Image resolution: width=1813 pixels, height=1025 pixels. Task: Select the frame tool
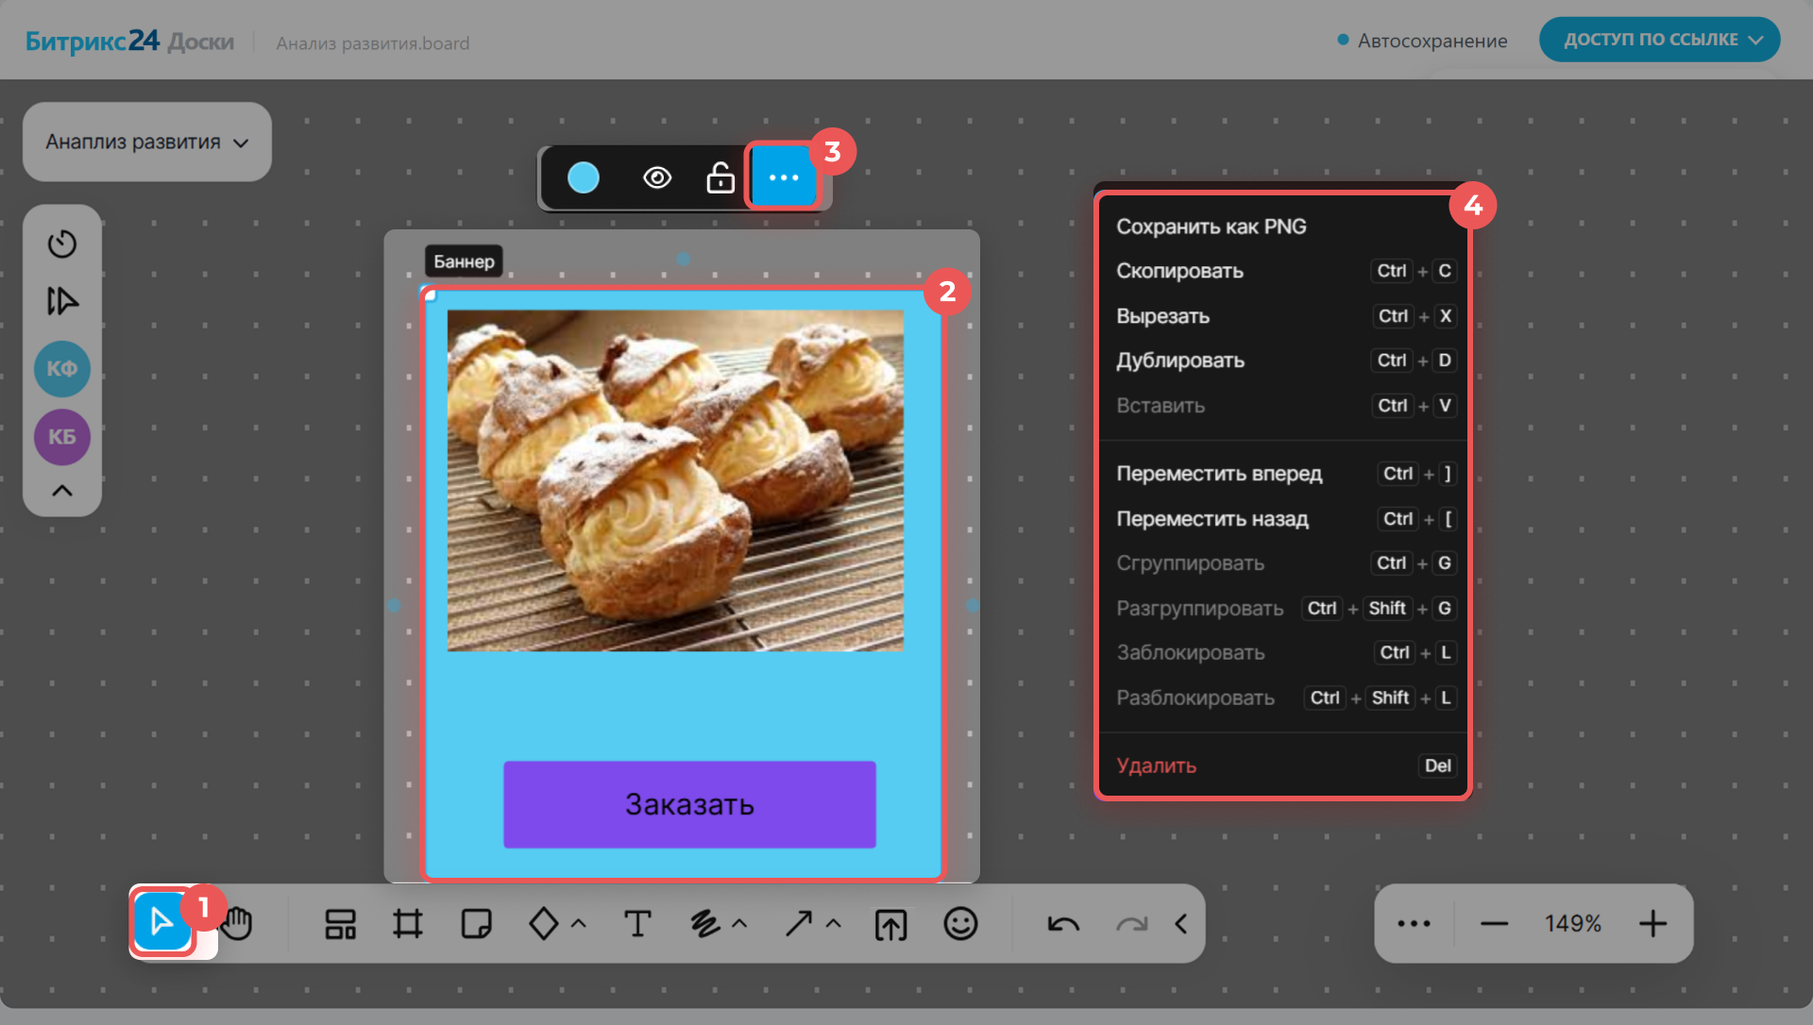pos(408,923)
